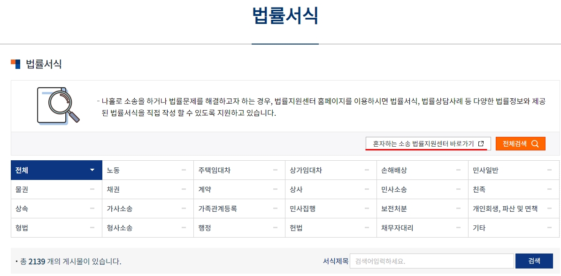Click the dash marker in 민사일반 cell
The image size is (561, 276).
tap(550, 170)
